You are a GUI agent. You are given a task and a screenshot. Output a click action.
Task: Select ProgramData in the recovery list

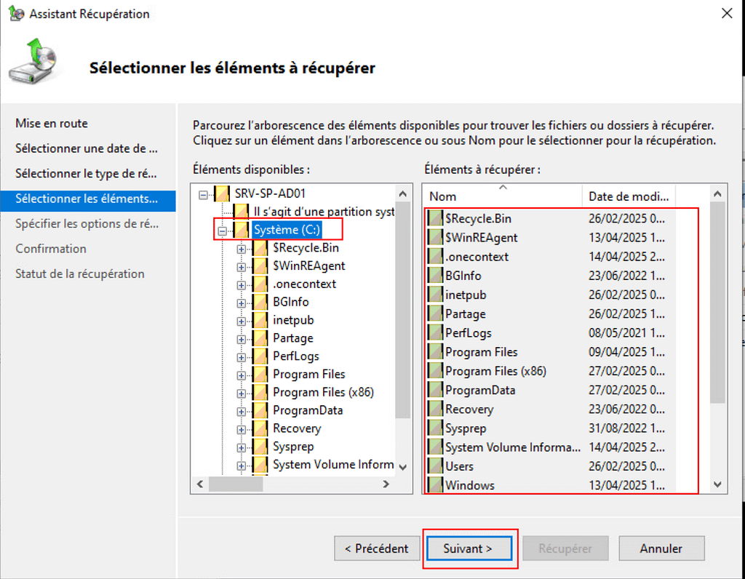click(x=480, y=391)
